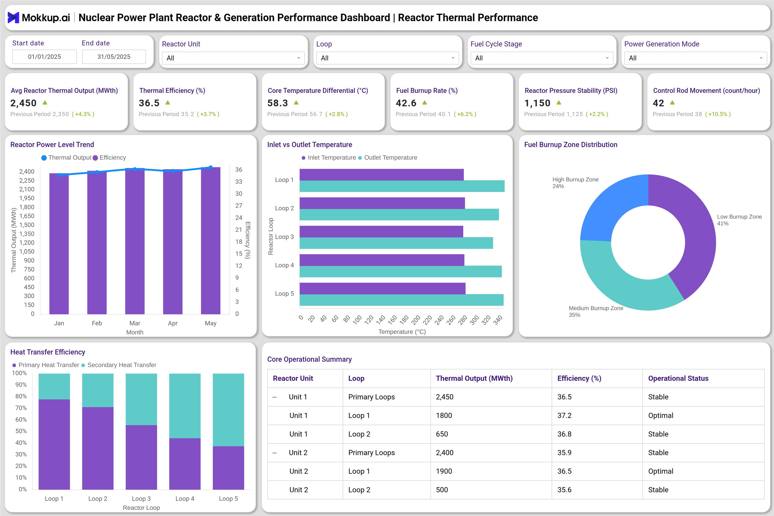Screen dimensions: 774x516
Task: Click the Loop 1 primary heat transfer bar segment
Action: point(54,444)
